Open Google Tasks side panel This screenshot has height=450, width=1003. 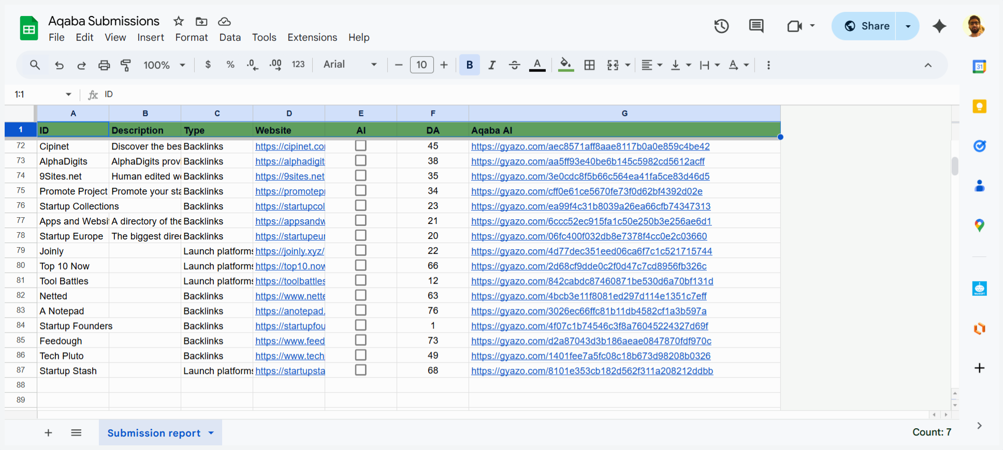coord(979,146)
